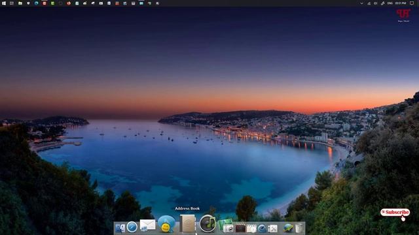
Task: Launch QuickTime Player blue Q icon
Action: tap(262, 228)
